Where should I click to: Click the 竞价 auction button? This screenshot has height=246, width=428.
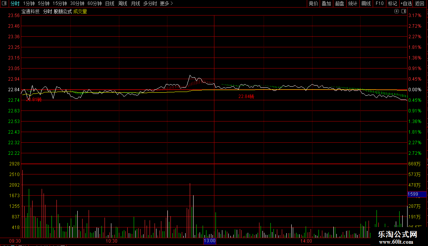313,3
